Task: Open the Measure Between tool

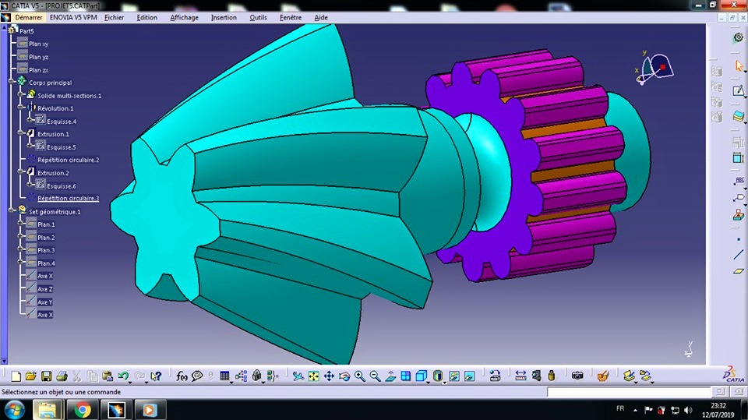Action: pos(520,376)
